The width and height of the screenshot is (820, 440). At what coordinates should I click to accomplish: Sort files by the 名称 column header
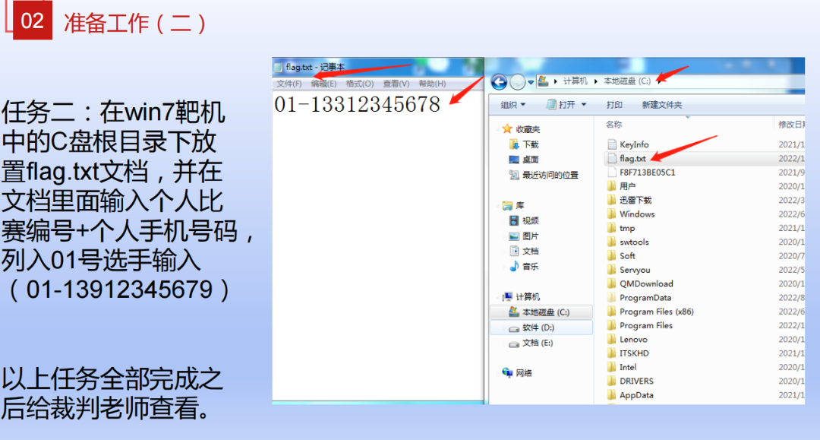click(x=613, y=125)
